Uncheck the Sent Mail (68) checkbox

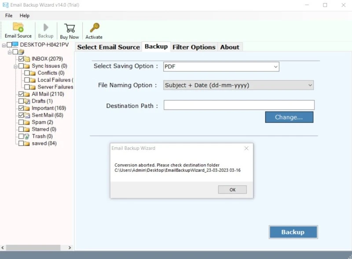(21, 115)
